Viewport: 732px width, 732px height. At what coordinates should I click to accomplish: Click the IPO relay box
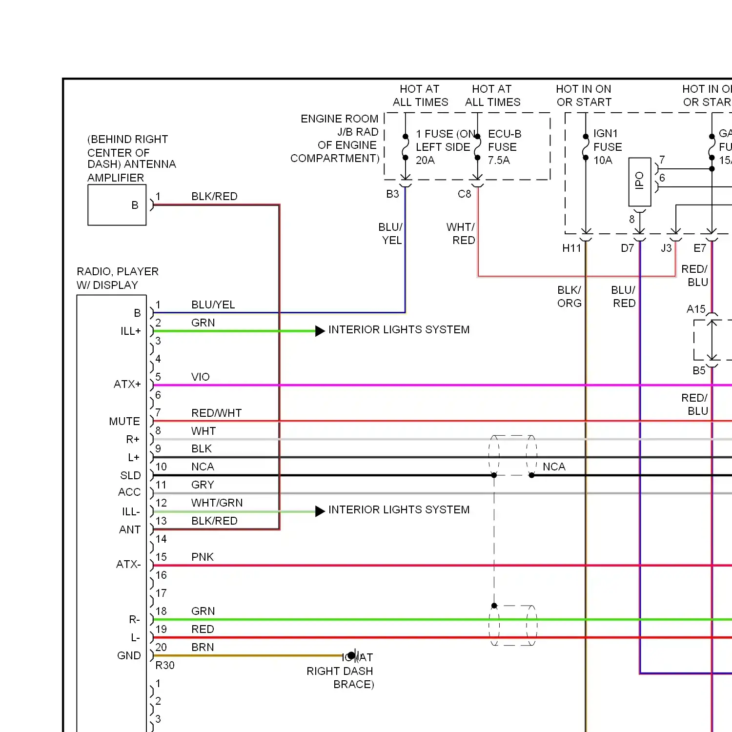pyautogui.click(x=640, y=182)
